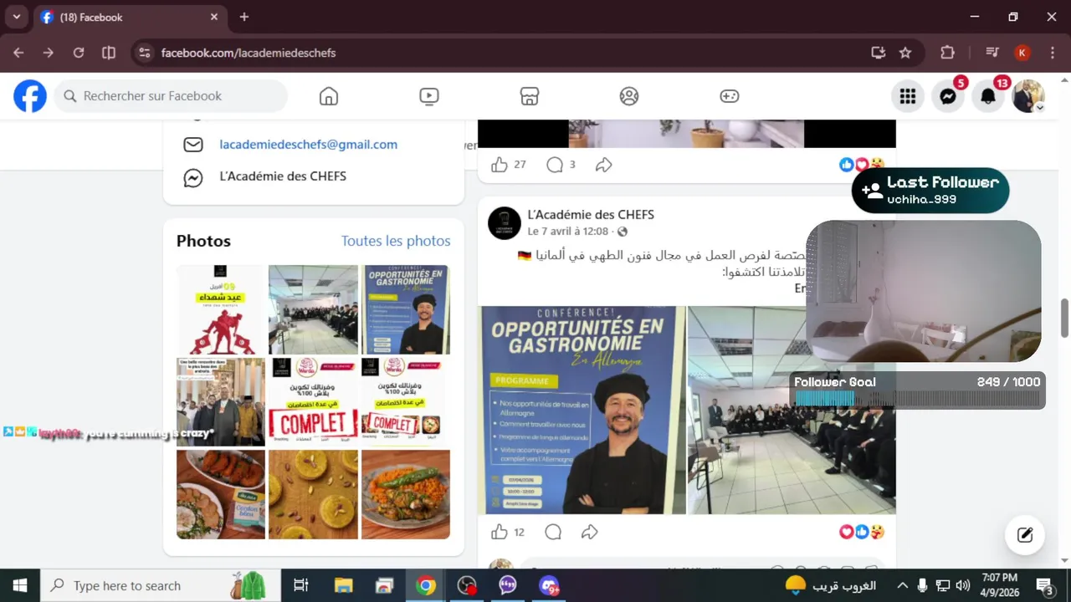
Task: Share the post with 27 likes
Action: tap(603, 165)
